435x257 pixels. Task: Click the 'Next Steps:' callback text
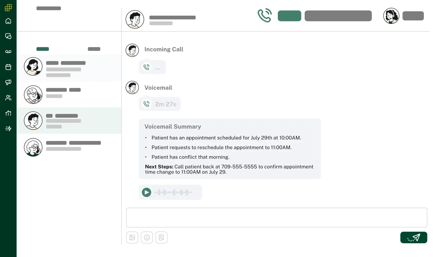coord(229,169)
